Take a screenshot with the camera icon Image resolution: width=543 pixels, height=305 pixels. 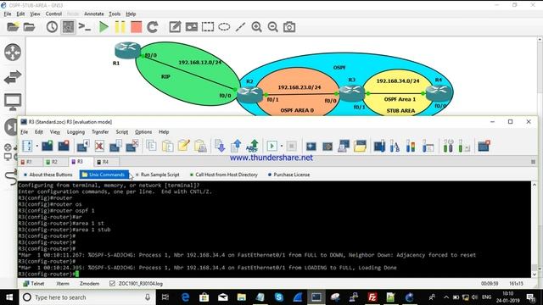(x=289, y=27)
